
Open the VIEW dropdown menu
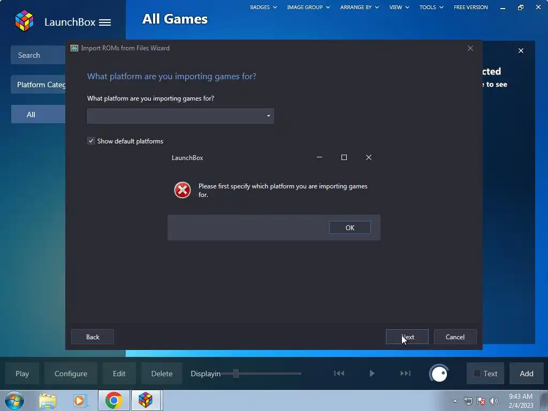click(x=399, y=7)
